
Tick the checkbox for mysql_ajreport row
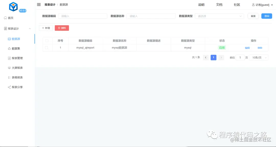(47, 48)
